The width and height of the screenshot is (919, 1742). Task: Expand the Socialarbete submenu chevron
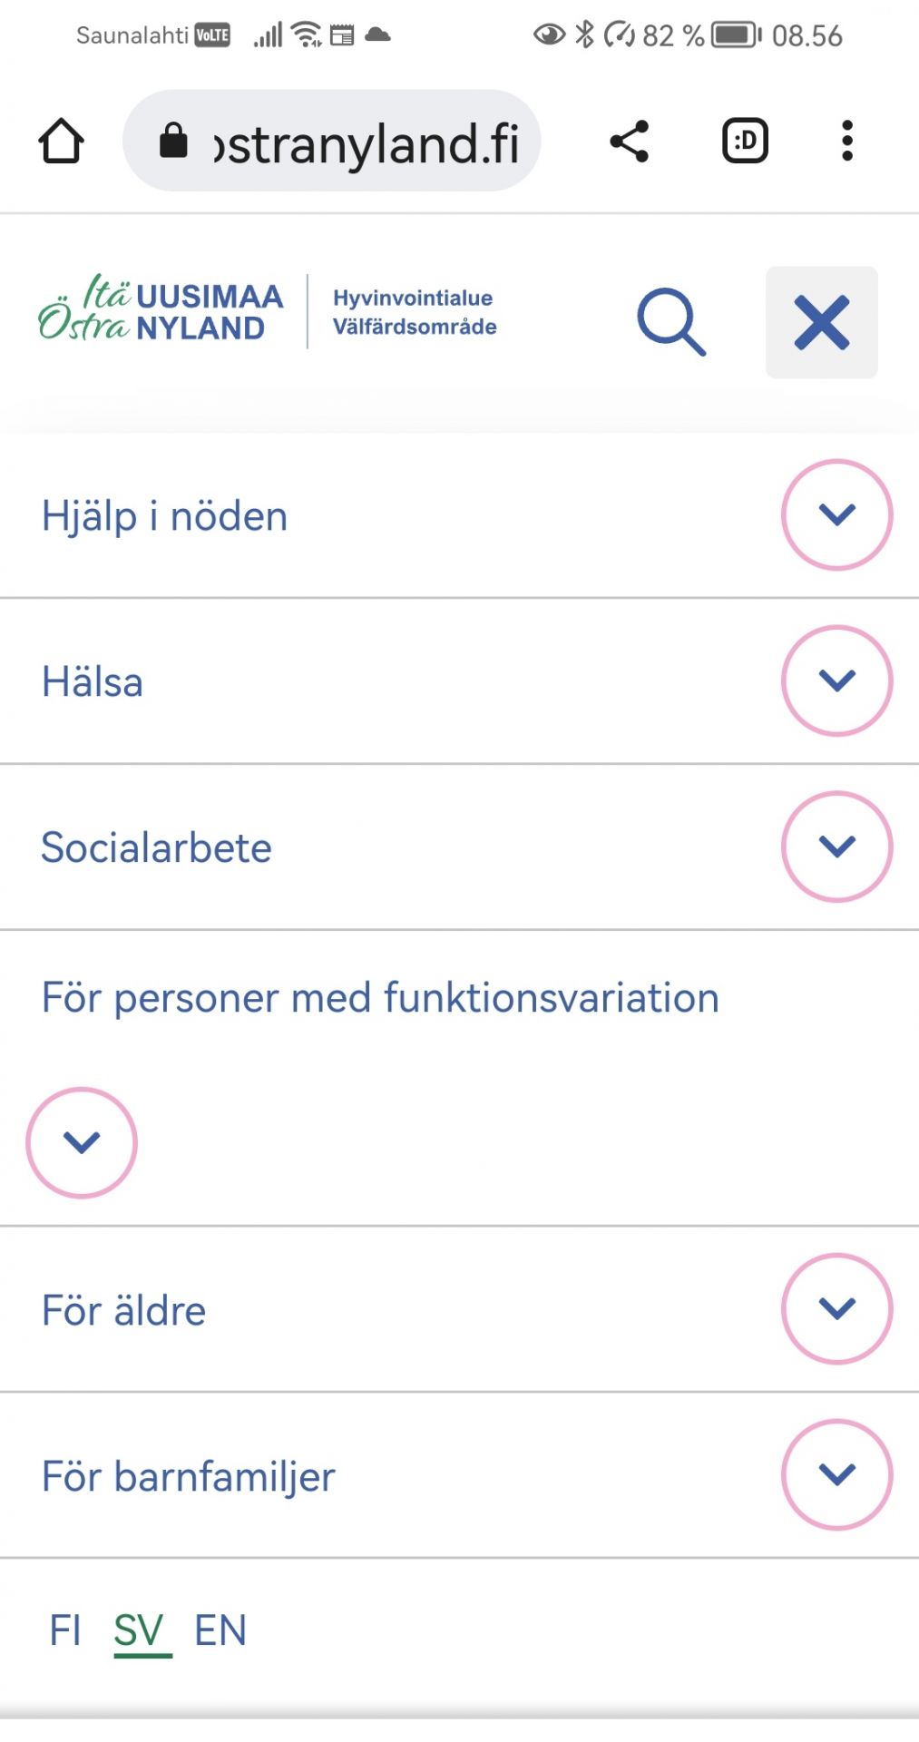pyautogui.click(x=836, y=847)
